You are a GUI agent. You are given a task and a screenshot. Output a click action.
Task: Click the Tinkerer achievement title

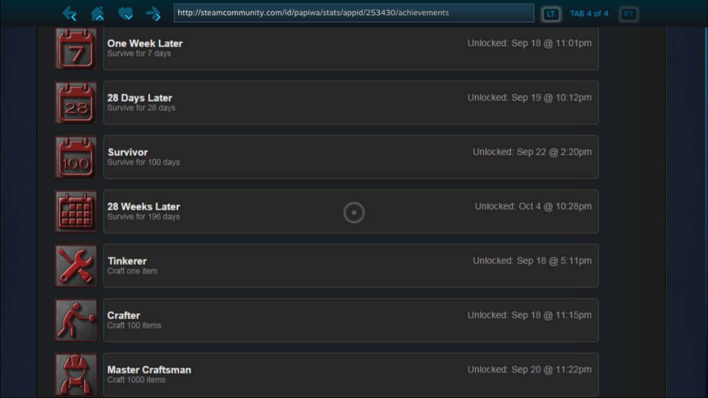click(x=128, y=261)
